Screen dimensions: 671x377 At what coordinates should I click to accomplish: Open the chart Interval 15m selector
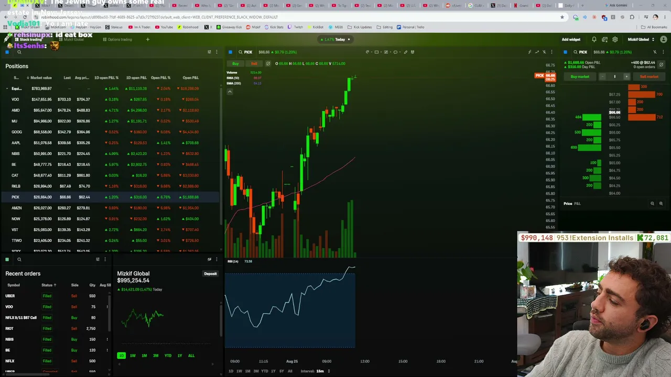315,371
